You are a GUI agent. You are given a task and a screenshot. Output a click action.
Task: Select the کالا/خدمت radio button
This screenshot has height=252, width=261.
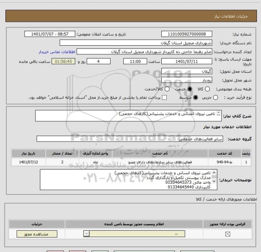[x=167, y=89]
